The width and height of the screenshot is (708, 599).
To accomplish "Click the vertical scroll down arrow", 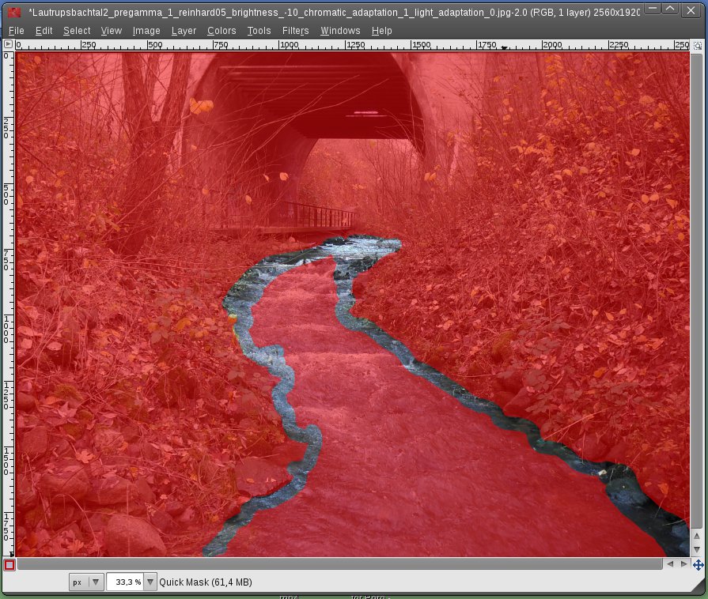I will 697,550.
